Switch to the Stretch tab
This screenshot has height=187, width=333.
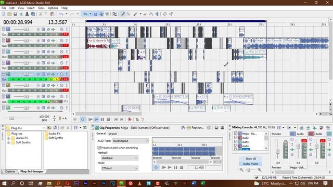[x=112, y=134]
